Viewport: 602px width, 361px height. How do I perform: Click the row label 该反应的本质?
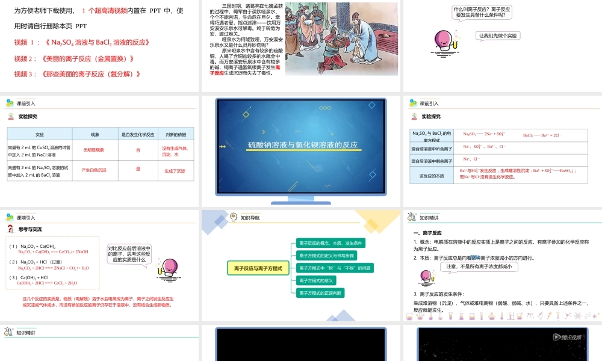pos(432,176)
